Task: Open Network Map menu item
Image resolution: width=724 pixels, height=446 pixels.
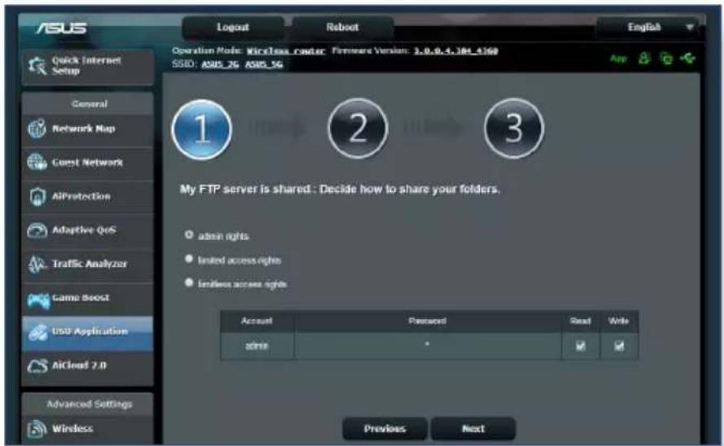Action: pyautogui.click(x=88, y=129)
